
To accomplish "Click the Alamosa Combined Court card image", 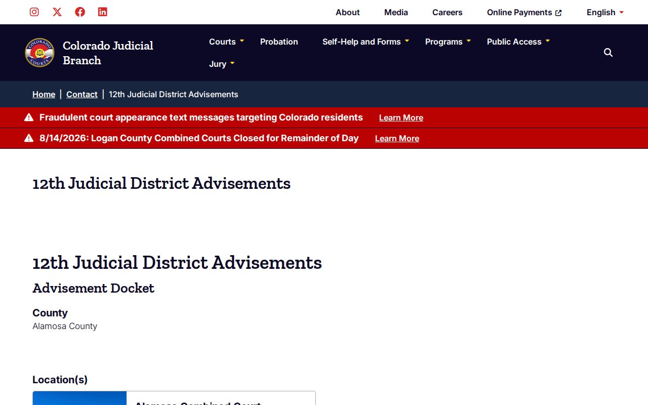I will 79,398.
